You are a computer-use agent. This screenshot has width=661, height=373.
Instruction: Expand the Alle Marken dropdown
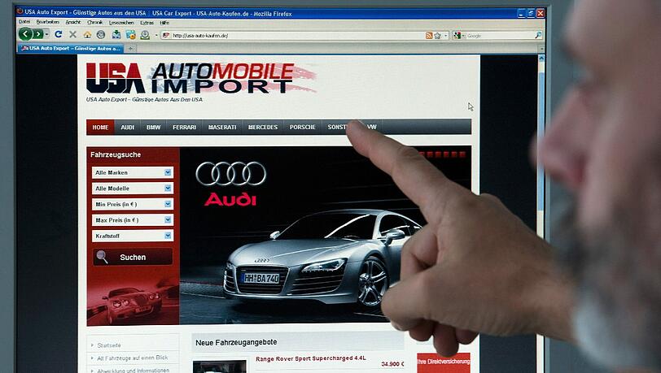point(133,172)
